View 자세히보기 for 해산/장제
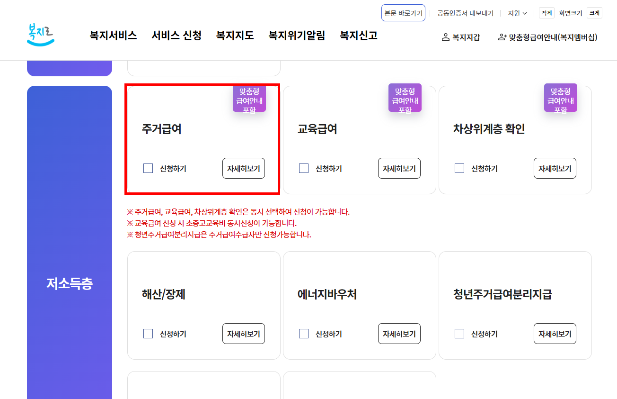The height and width of the screenshot is (399, 617). tap(244, 334)
